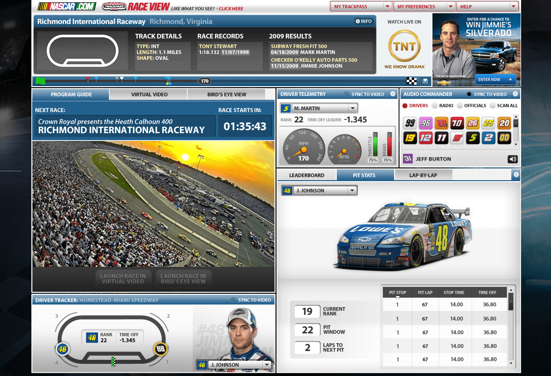This screenshot has height=376, width=551.
Task: Click the checkered flag timeline icon
Action: pyautogui.click(x=411, y=81)
